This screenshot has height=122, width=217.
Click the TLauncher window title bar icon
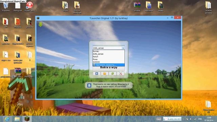tap(38, 18)
